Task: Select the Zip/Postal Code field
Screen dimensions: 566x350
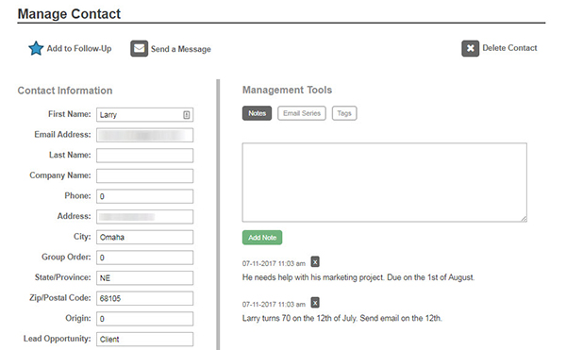Action: pyautogui.click(x=144, y=298)
